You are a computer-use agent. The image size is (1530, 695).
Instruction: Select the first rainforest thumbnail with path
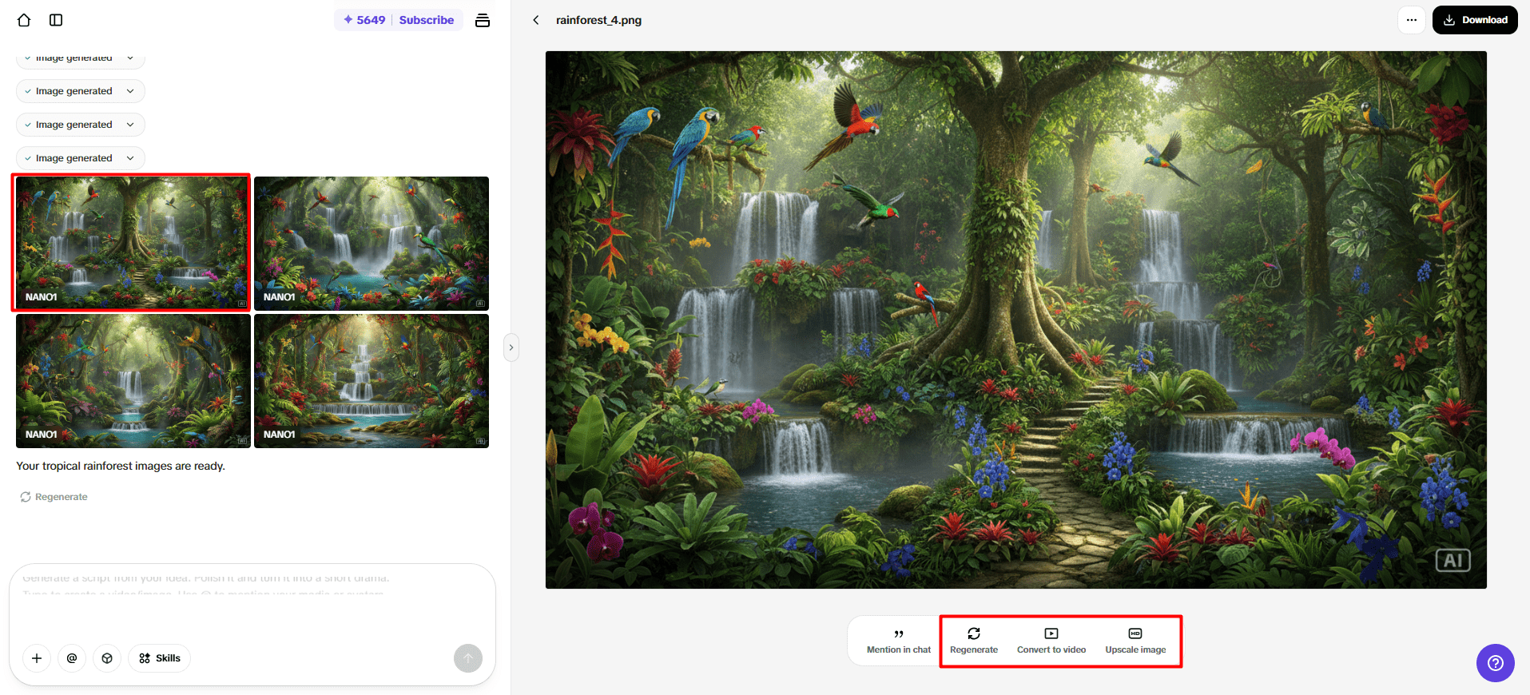(132, 243)
